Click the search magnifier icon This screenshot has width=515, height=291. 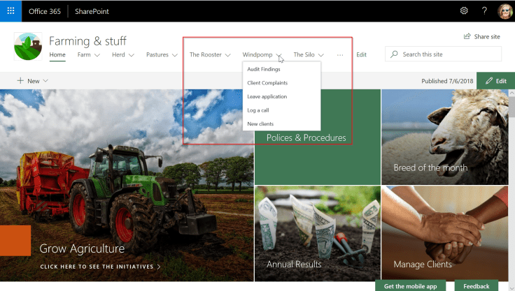pos(395,54)
